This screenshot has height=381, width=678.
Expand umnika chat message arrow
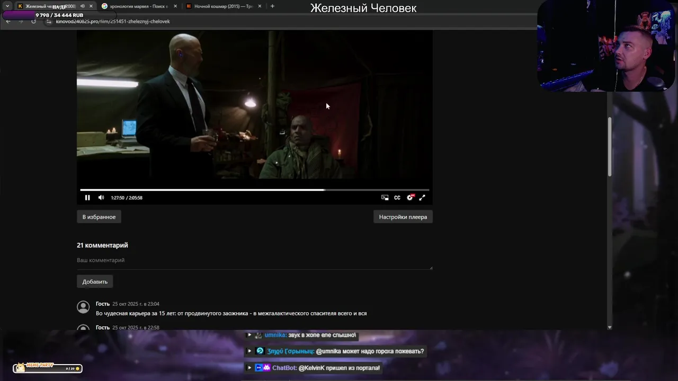[x=249, y=335]
